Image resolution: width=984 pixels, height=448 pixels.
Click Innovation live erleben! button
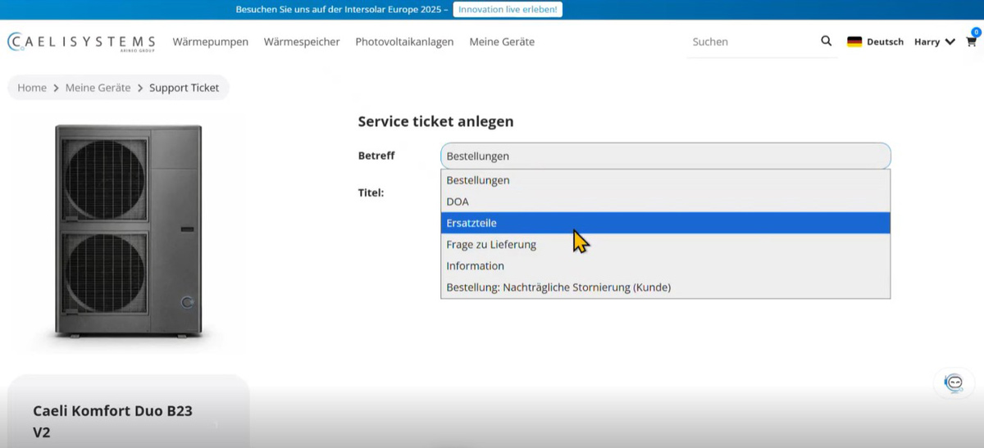click(x=508, y=10)
